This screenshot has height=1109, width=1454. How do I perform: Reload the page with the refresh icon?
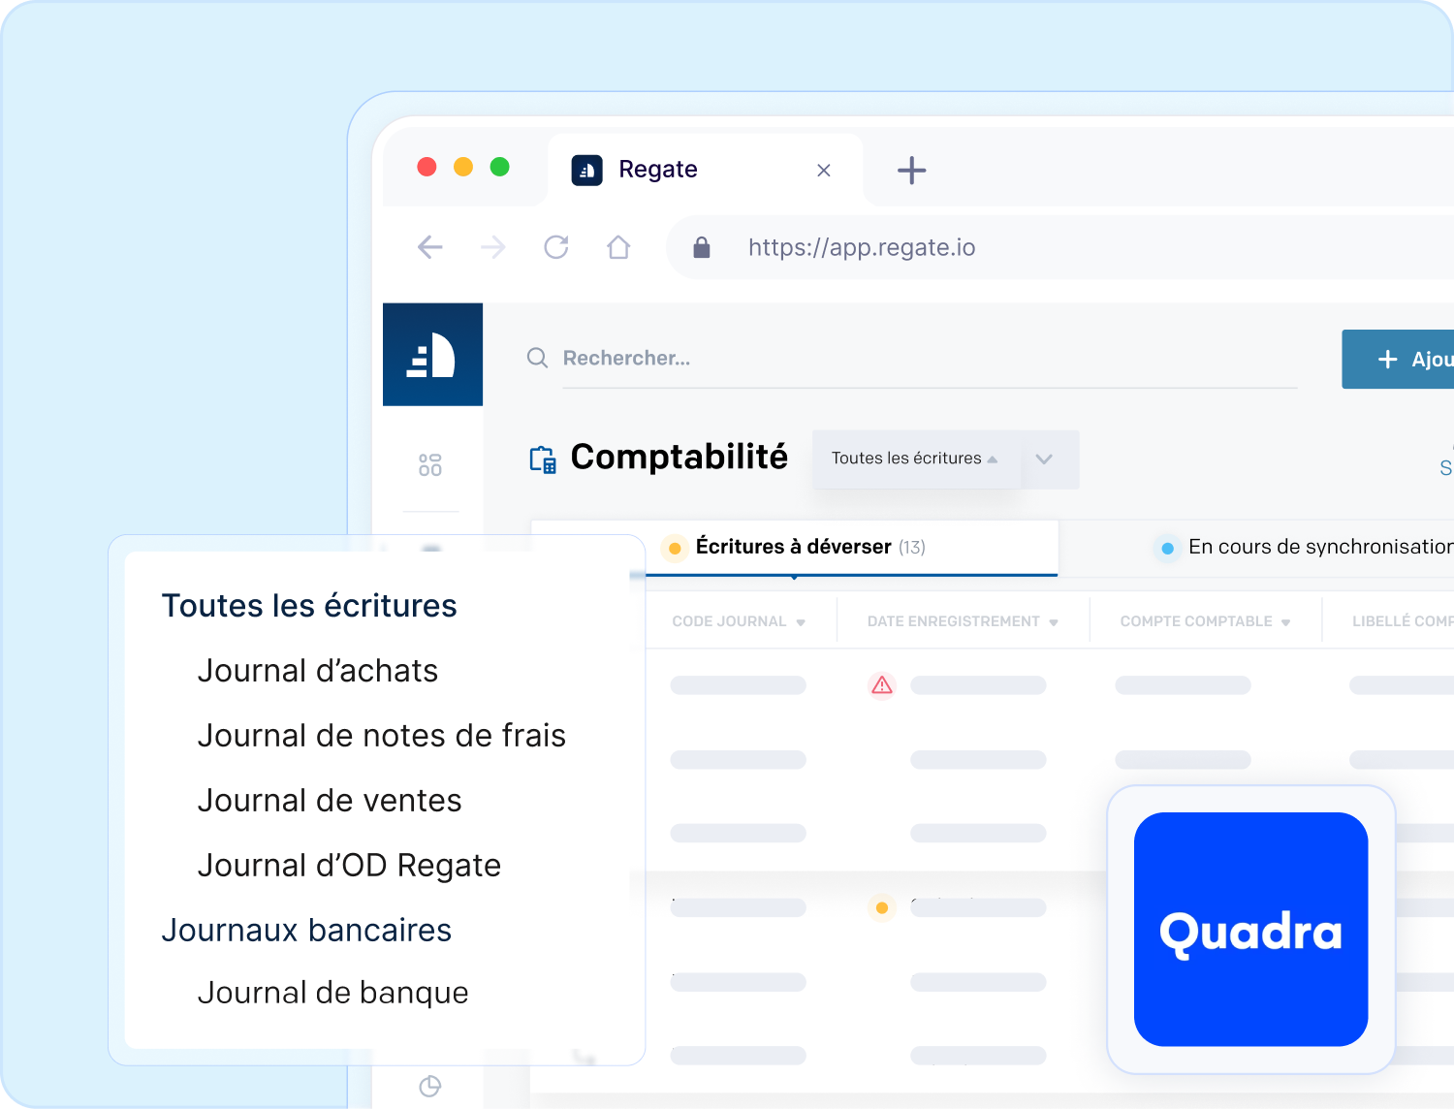(x=556, y=247)
